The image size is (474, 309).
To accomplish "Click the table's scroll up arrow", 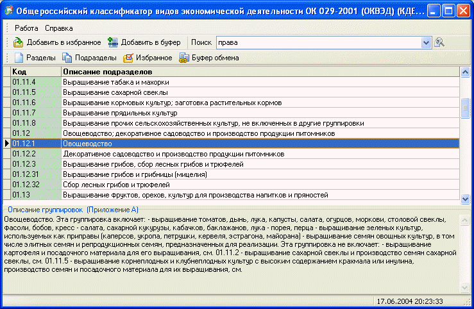I will coord(465,72).
